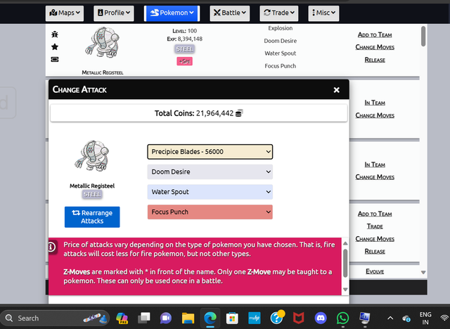Image resolution: width=450 pixels, height=329 pixels.
Task: Open the Precipice Blades - 56000 dropdown
Action: click(x=210, y=152)
